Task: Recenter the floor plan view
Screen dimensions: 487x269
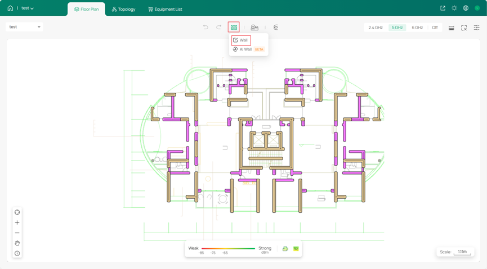Action: tap(17, 212)
